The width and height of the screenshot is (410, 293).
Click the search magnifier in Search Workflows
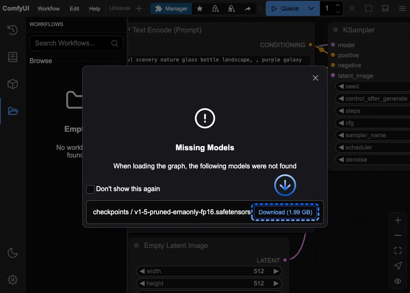pyautogui.click(x=115, y=43)
